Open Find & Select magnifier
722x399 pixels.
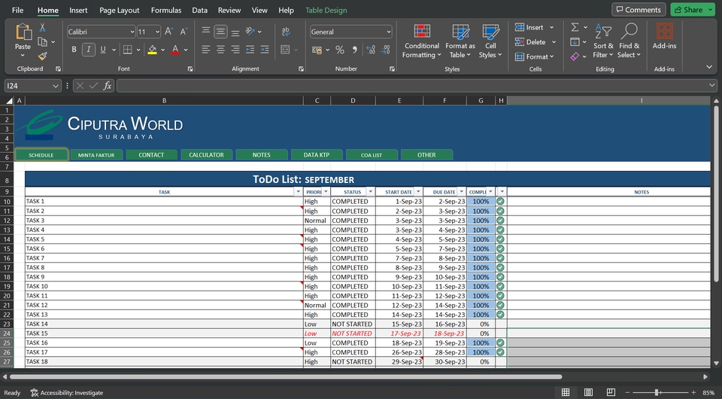(x=629, y=41)
